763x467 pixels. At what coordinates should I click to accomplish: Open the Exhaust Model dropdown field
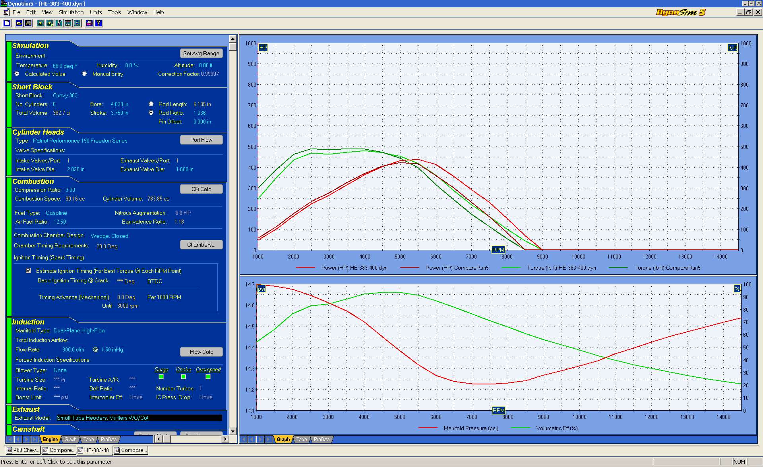click(x=139, y=418)
